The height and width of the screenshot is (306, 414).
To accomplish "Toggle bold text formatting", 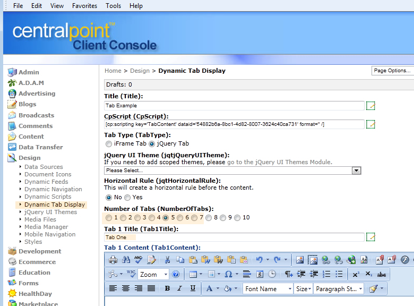I will point(167,288).
